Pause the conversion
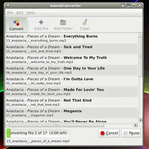Image resolution: width=149 pixels, height=149 pixels. (x=131, y=133)
